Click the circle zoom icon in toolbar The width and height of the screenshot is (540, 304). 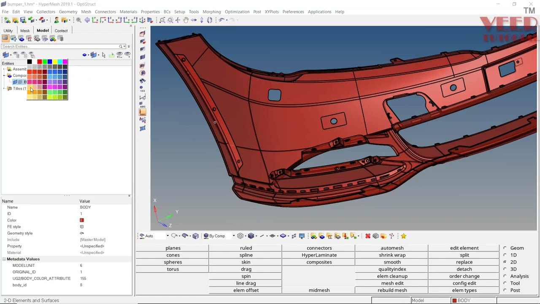(x=170, y=20)
